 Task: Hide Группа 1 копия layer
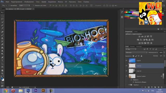coord(126,76)
